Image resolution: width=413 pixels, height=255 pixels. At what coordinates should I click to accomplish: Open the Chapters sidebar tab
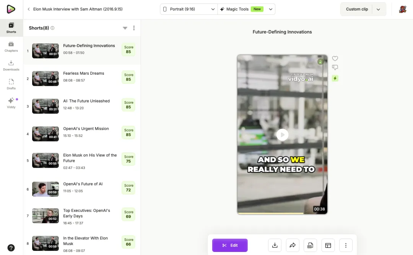(x=11, y=47)
